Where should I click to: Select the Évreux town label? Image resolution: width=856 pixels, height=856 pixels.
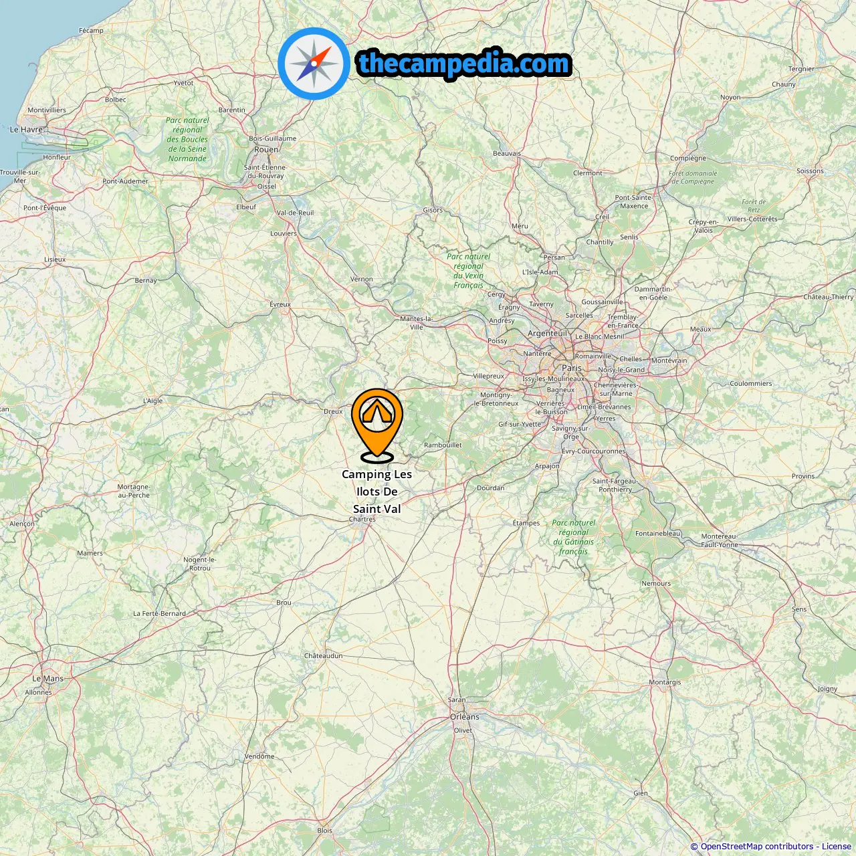pyautogui.click(x=280, y=304)
